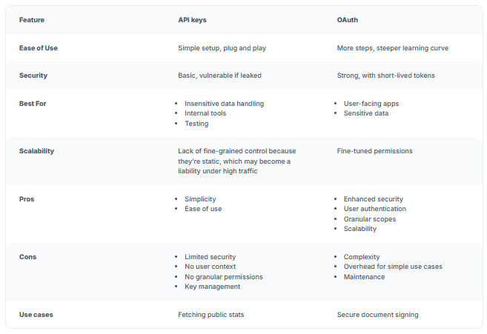Click 'Simple setup, plug and play' cell

click(x=222, y=48)
